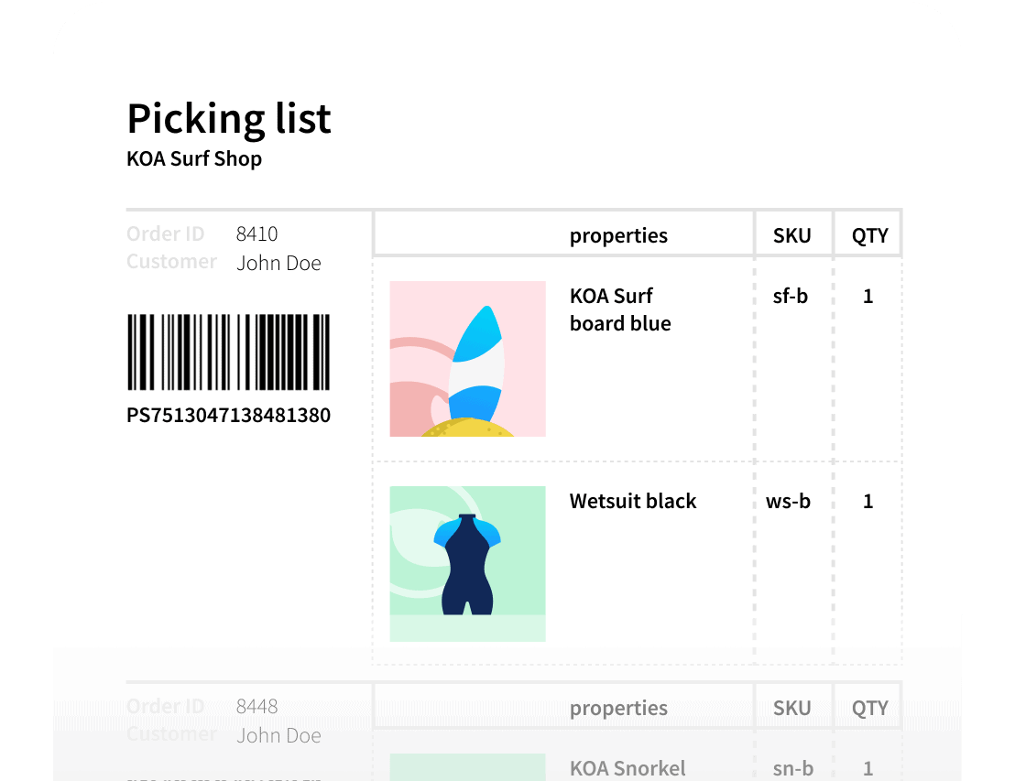The width and height of the screenshot is (1015, 781).
Task: Click customer John Doe on order 8410
Action: tap(278, 264)
